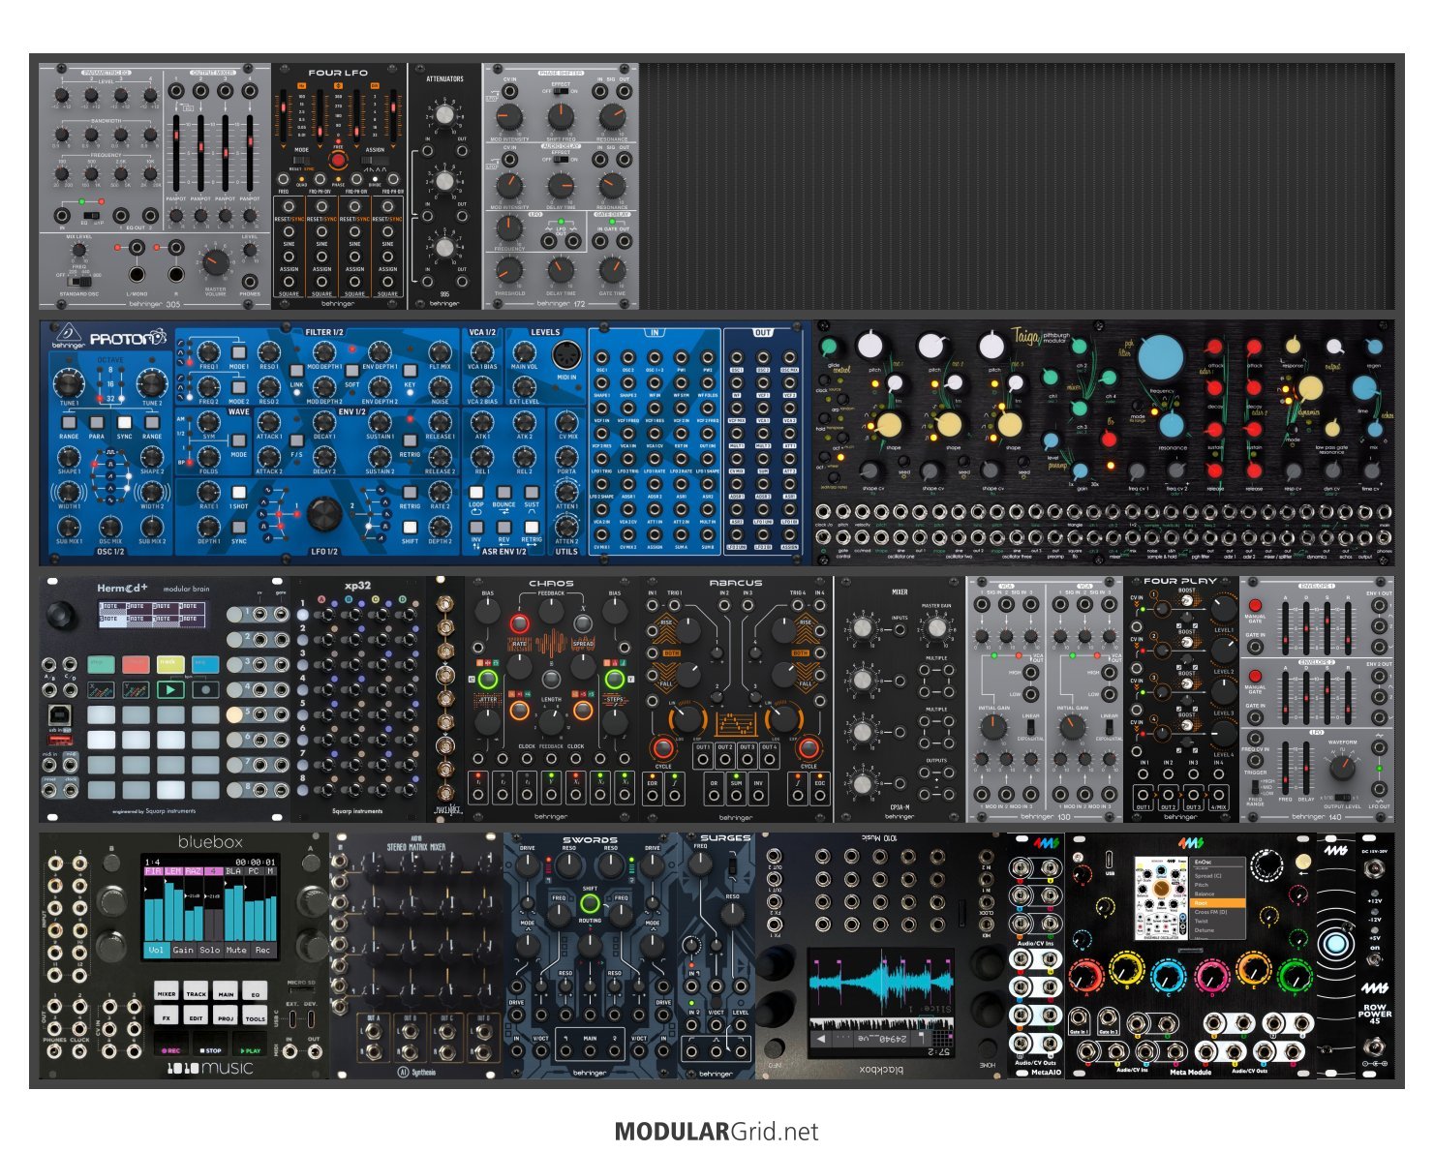Select the Gain tab on bluebox screen

(183, 950)
